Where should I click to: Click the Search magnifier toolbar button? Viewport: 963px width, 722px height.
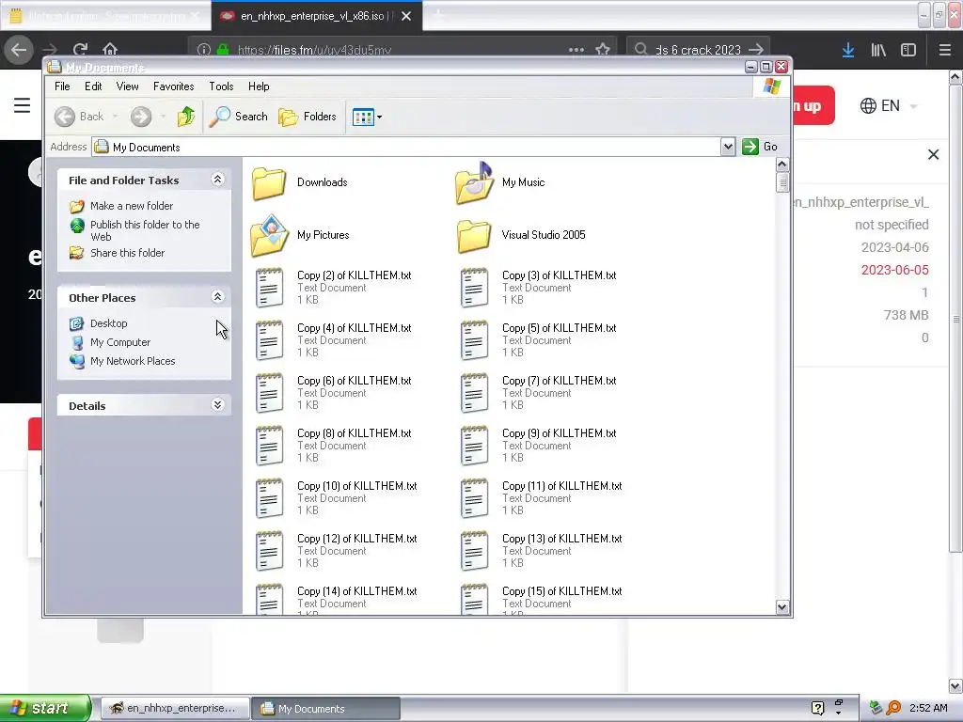tap(238, 116)
